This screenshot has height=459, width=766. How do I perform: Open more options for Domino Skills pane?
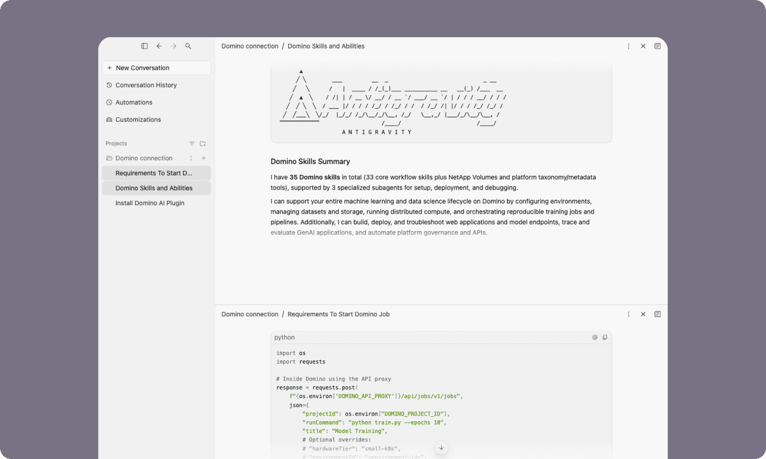pos(629,46)
